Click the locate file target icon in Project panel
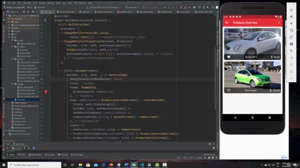300x168 pixels. (x=24, y=12)
